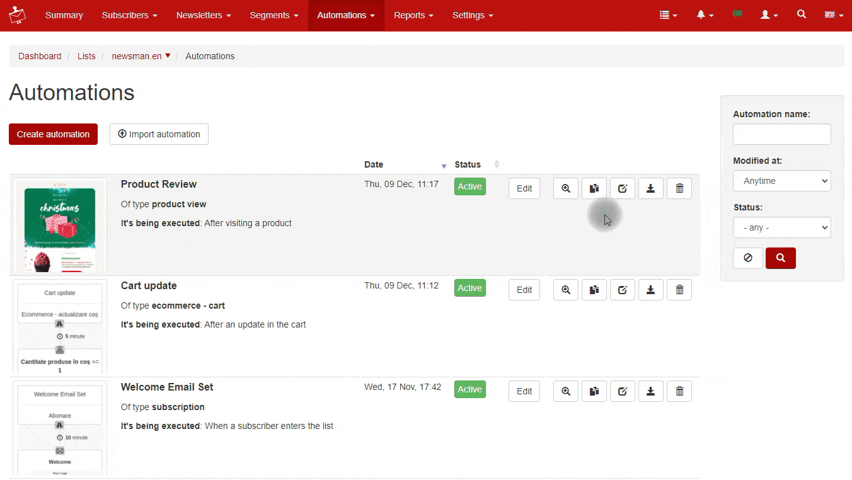The height and width of the screenshot is (480, 852).
Task: Open the UK flag language selector
Action: [834, 15]
